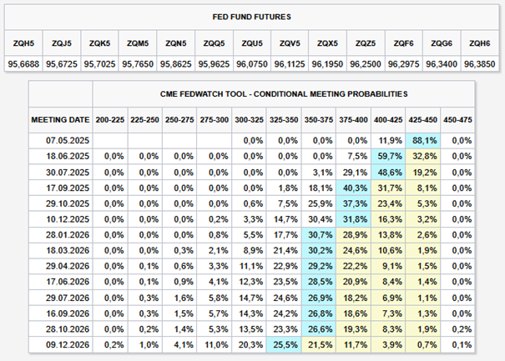505x361 pixels.
Task: Click the 48,6% cell for 30.07.2025
Action: point(388,172)
